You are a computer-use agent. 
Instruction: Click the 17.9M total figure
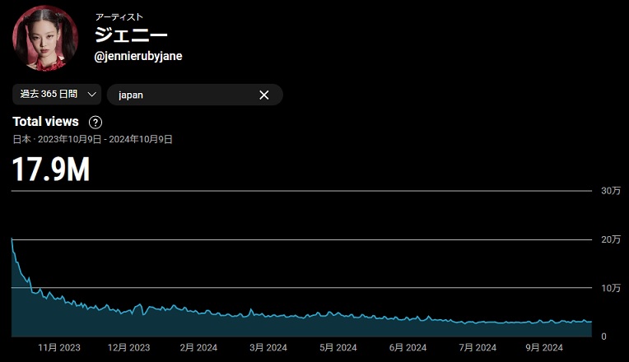(x=51, y=169)
